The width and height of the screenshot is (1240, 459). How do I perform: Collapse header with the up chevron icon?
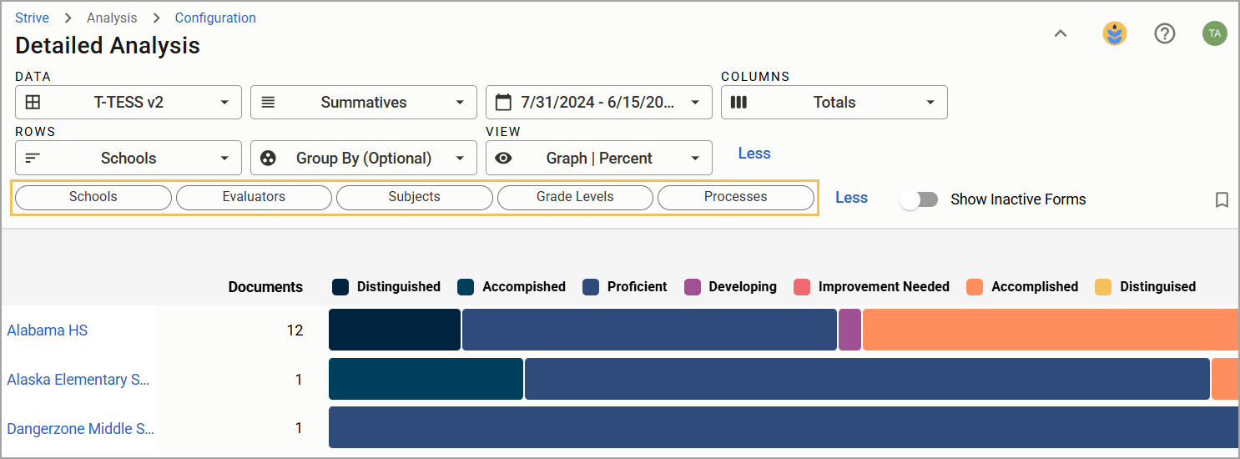pyautogui.click(x=1061, y=33)
